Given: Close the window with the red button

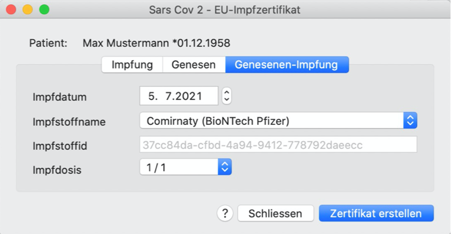Looking at the screenshot, I should (x=11, y=10).
